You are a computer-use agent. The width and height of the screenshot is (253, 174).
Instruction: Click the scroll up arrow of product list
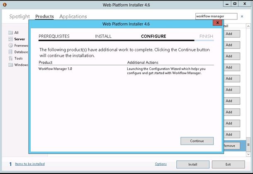248,26
